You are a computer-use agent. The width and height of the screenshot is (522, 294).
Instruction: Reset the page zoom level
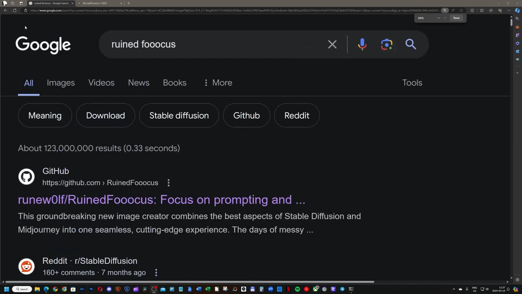point(456,18)
